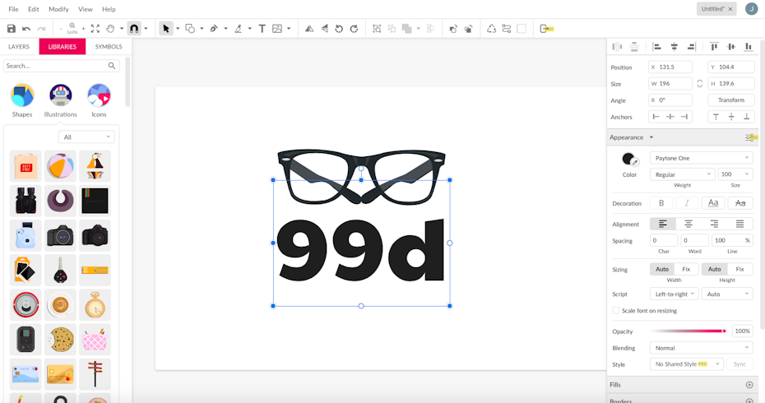
Task: Select the Text tool
Action: pos(262,29)
